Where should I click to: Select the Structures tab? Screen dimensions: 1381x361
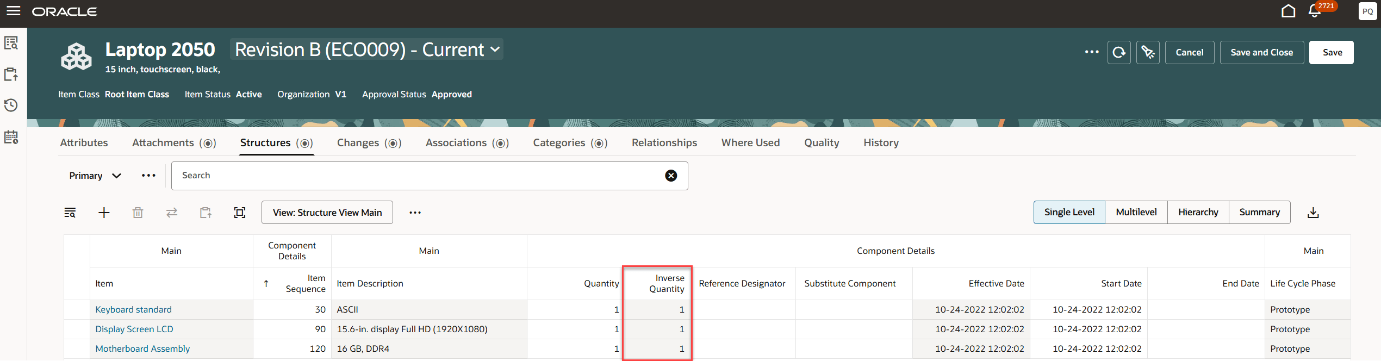click(276, 142)
